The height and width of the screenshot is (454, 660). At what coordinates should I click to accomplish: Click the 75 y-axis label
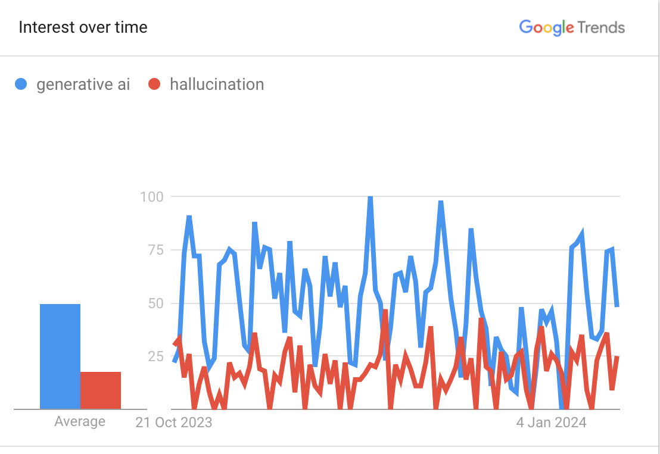click(155, 249)
